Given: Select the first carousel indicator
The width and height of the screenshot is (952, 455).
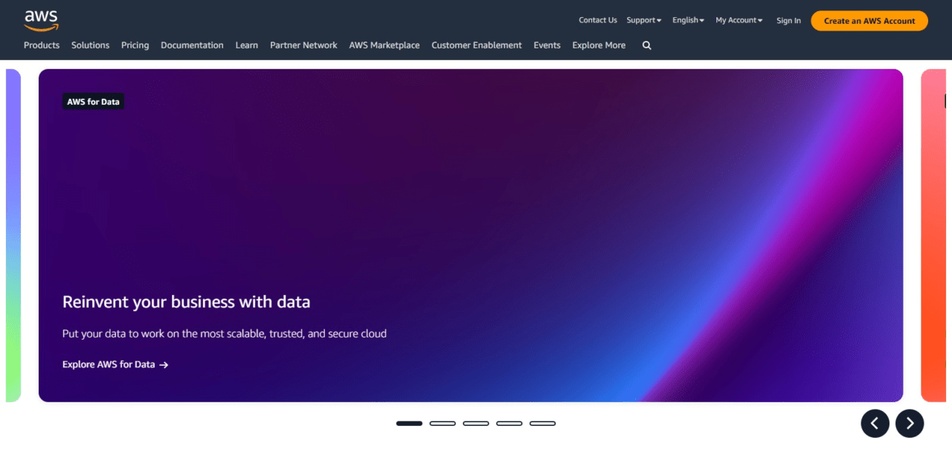Looking at the screenshot, I should tap(409, 423).
